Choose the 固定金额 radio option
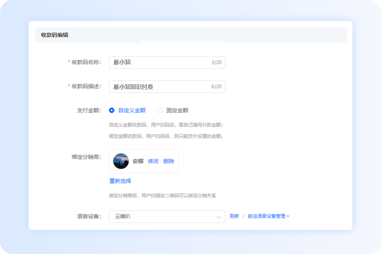 (160, 110)
